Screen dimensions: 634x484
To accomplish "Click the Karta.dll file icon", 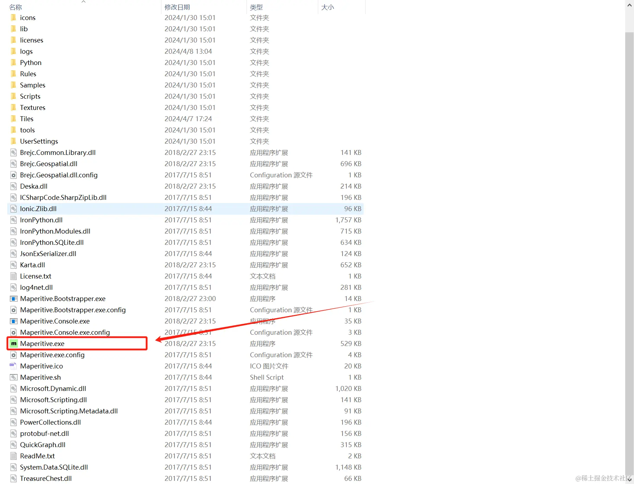I will (14, 265).
